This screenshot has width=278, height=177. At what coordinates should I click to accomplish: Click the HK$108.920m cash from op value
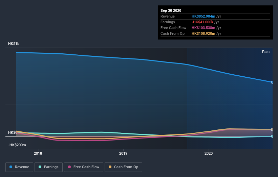pos(204,33)
